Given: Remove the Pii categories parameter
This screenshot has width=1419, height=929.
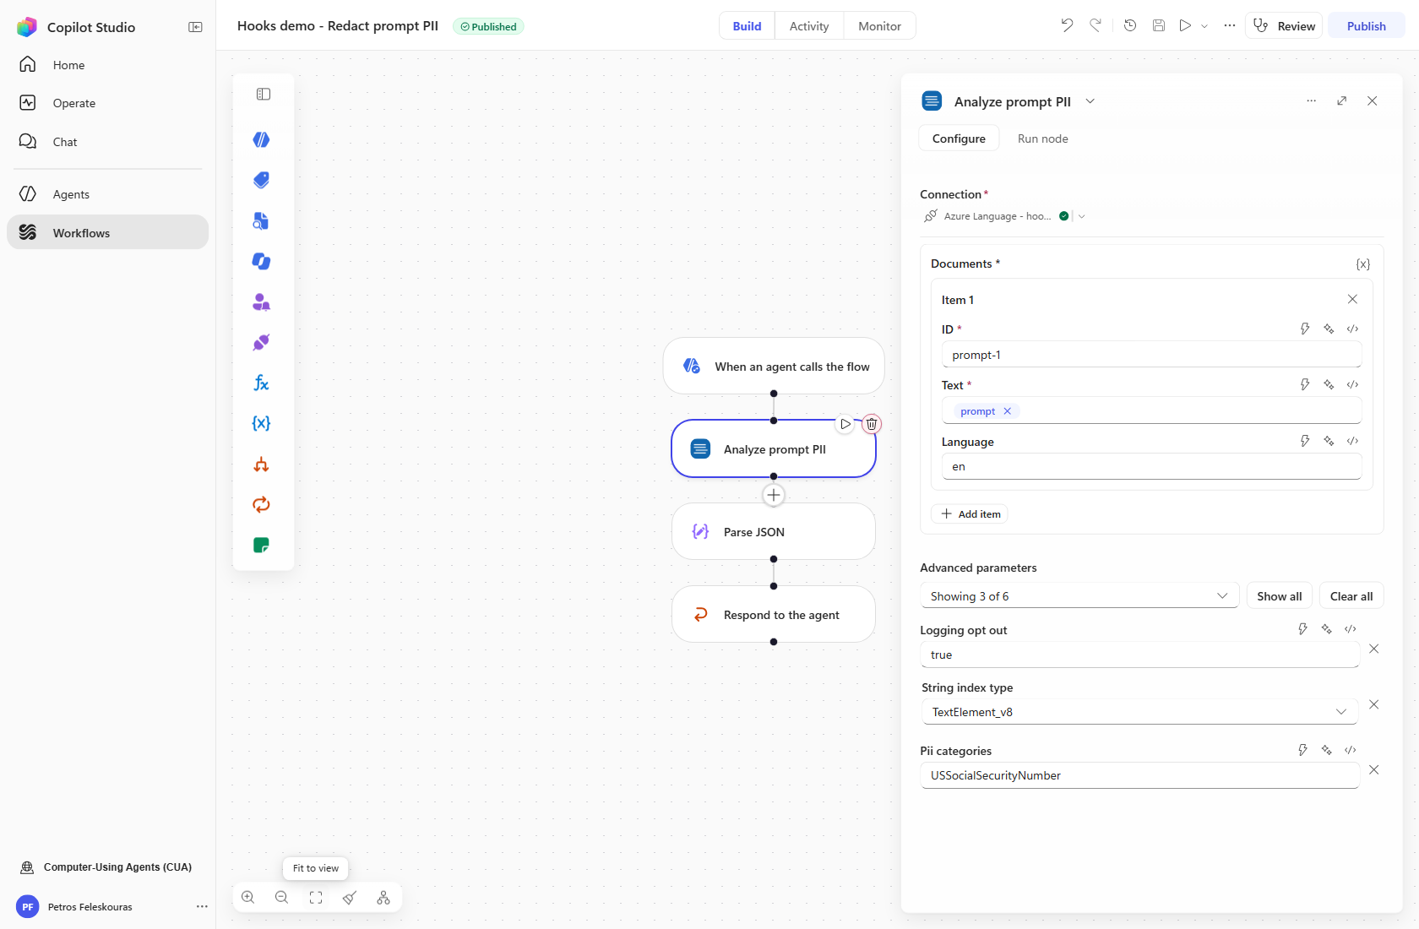Looking at the screenshot, I should coord(1373,769).
